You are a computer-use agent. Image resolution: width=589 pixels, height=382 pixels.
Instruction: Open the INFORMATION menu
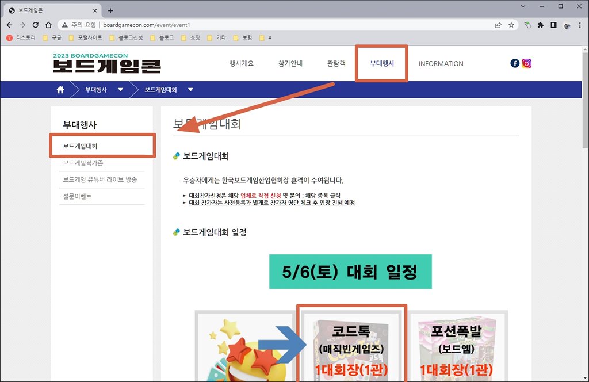coord(441,64)
